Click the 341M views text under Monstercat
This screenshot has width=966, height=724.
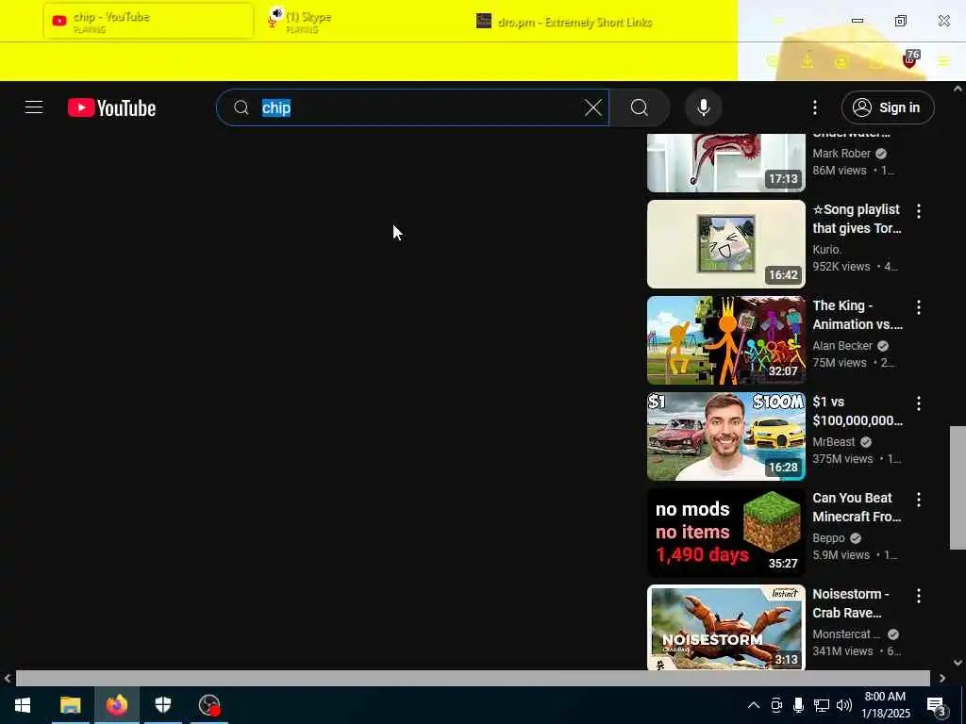842,650
